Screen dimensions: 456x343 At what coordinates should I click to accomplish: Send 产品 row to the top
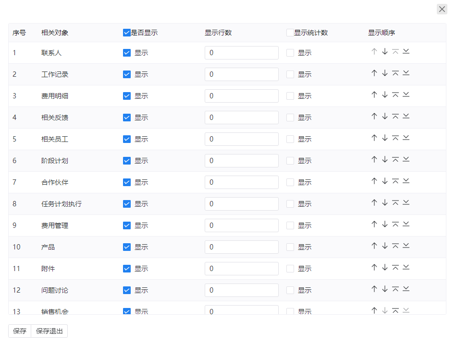[395, 246]
